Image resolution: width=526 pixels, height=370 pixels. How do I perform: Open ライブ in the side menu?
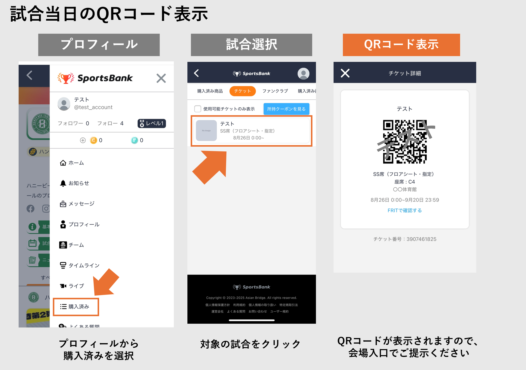click(x=72, y=286)
